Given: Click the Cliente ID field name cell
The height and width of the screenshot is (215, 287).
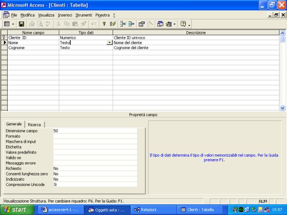Looking at the screenshot, I should 33,37.
